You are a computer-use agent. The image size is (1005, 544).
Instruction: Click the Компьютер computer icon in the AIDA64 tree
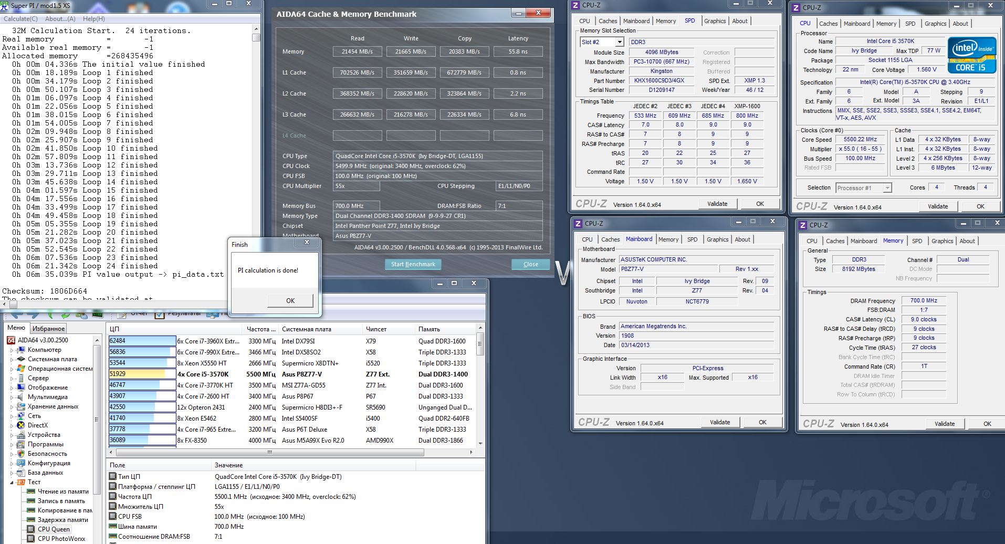(21, 350)
